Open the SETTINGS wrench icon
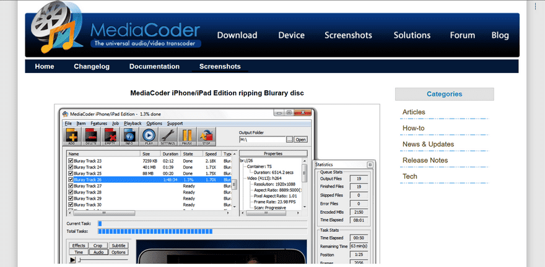Image resolution: width=545 pixels, height=267 pixels. tap(168, 137)
